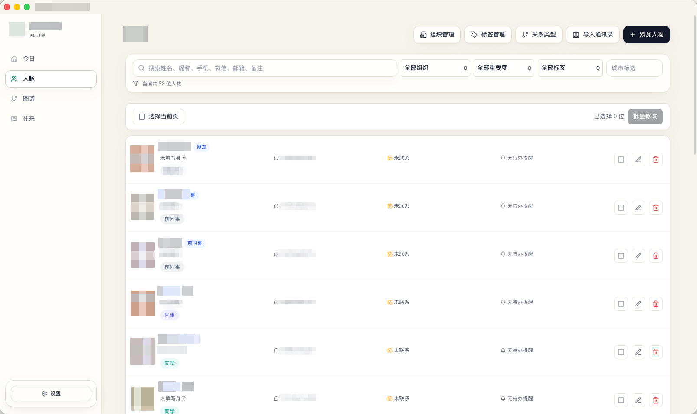
Task: Click 导入通讯录 button
Action: point(593,35)
